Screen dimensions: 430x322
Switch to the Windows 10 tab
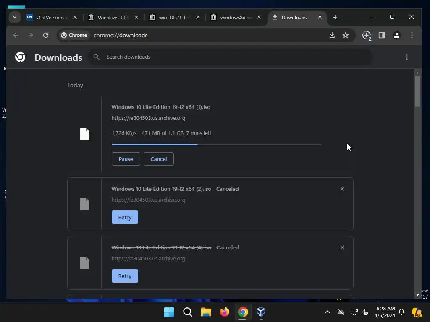point(113,17)
